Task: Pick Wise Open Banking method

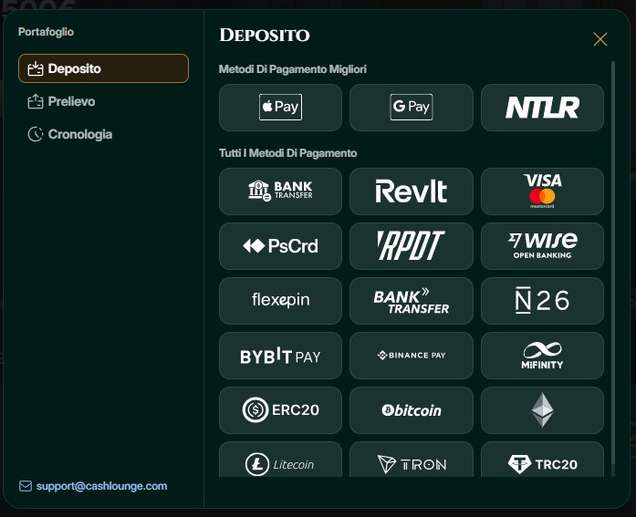Action: (542, 246)
